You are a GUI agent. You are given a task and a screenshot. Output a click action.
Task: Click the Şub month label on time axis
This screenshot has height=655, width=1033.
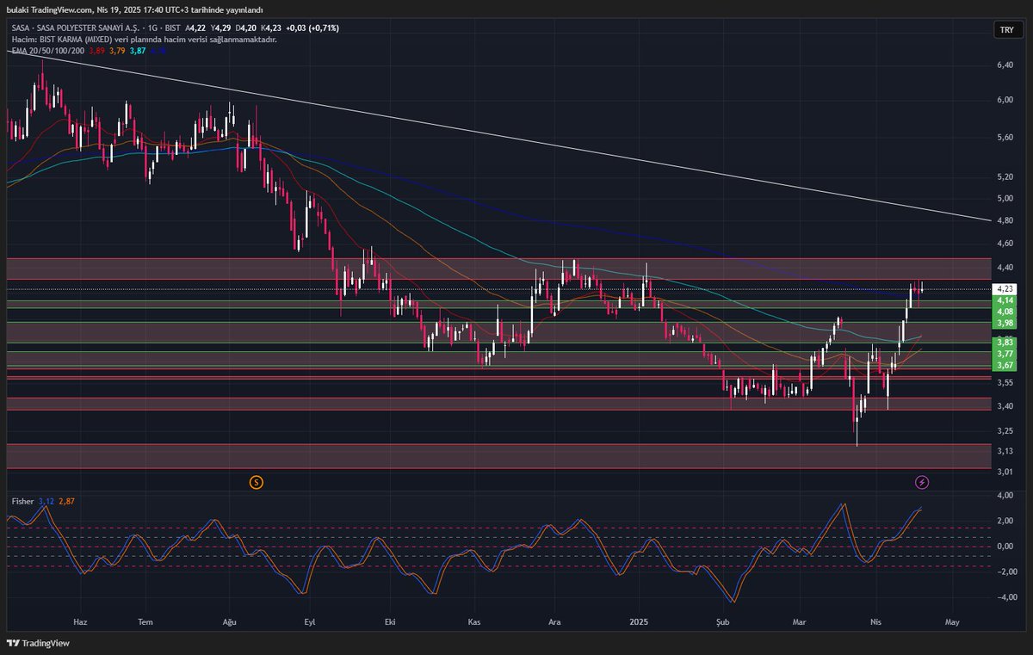(x=721, y=621)
